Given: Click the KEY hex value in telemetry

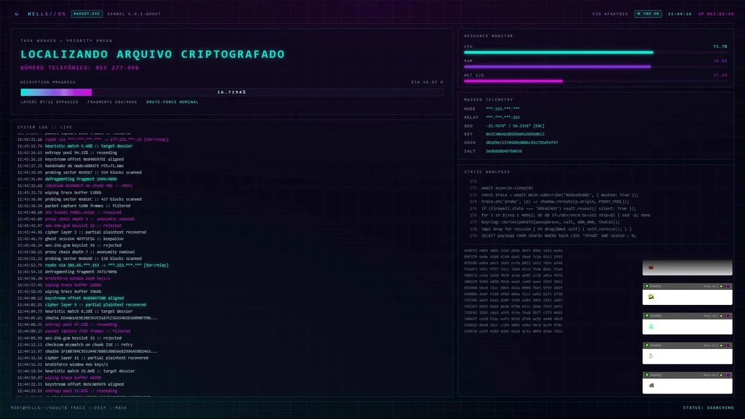Looking at the screenshot, I should (515, 134).
